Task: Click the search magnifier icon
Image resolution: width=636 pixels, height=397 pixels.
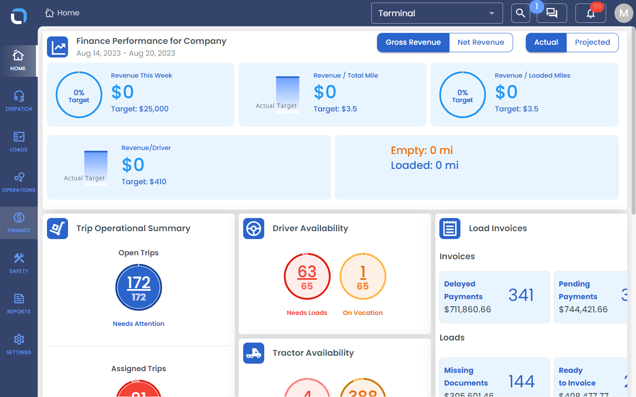Action: pos(521,13)
